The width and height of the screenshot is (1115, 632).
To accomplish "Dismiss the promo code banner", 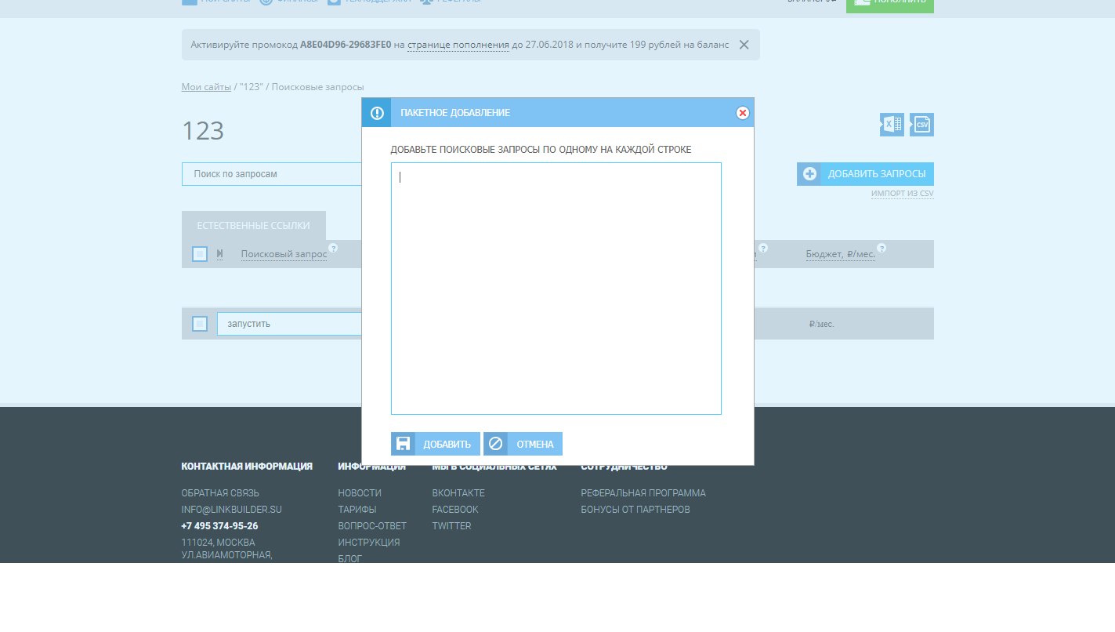I will [x=744, y=45].
